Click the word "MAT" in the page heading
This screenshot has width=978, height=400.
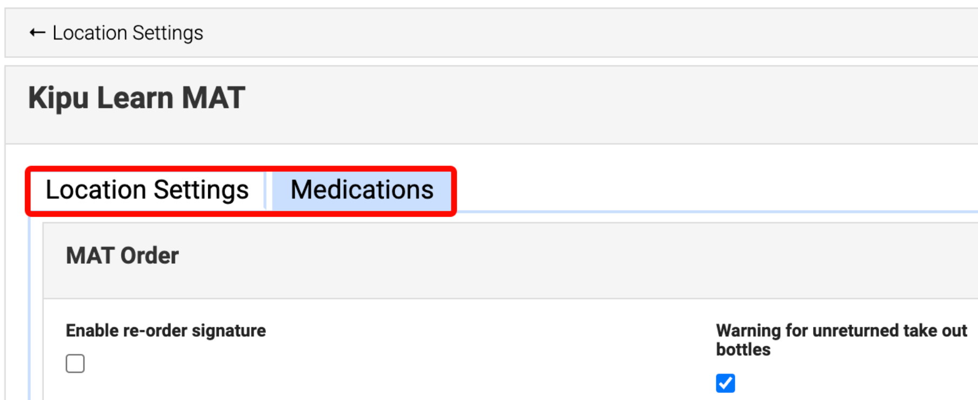click(x=213, y=98)
